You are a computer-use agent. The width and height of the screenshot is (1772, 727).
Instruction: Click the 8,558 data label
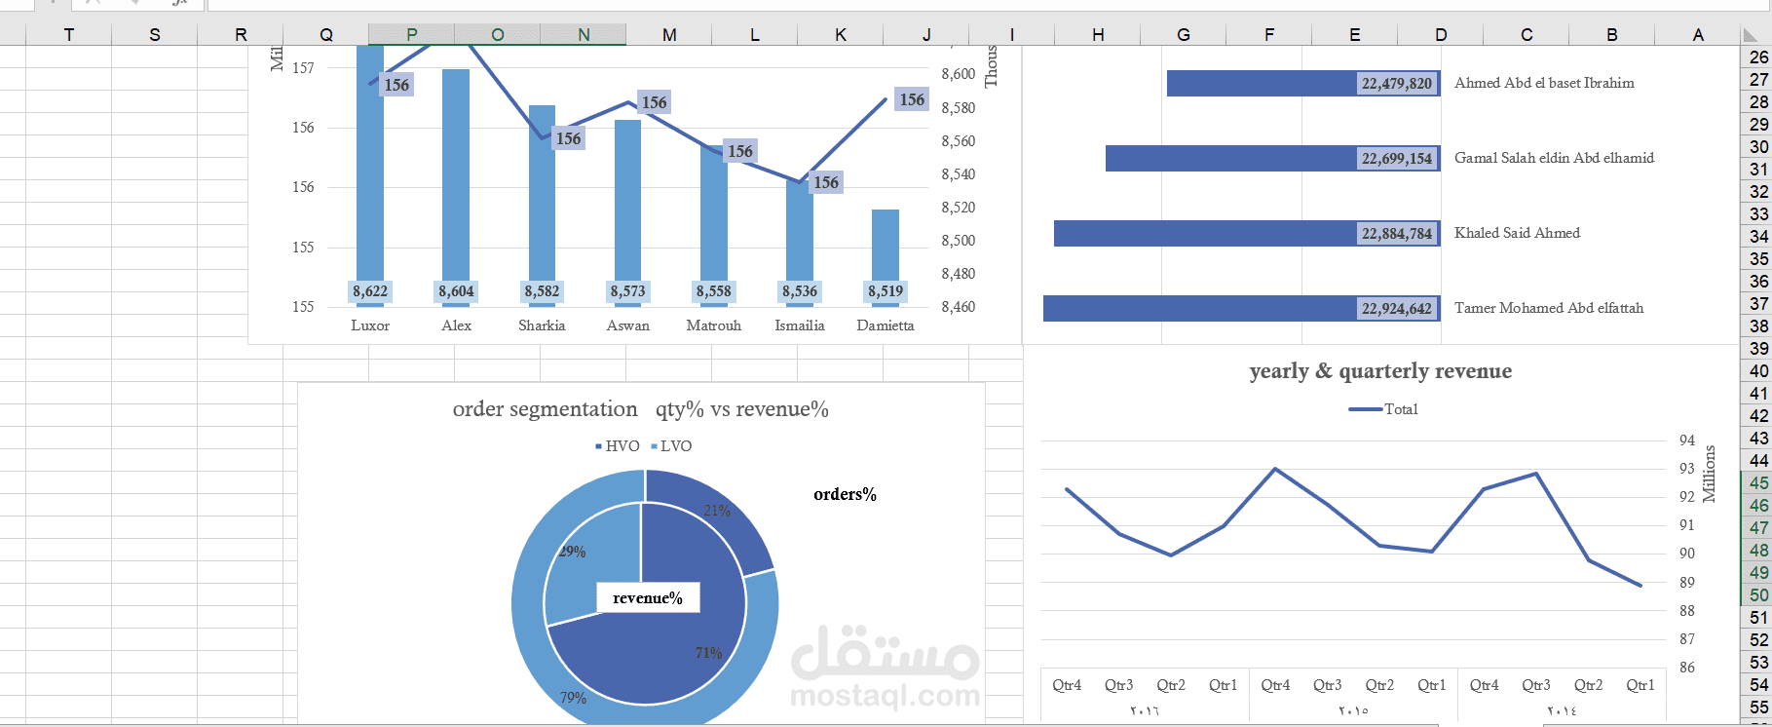tap(713, 291)
